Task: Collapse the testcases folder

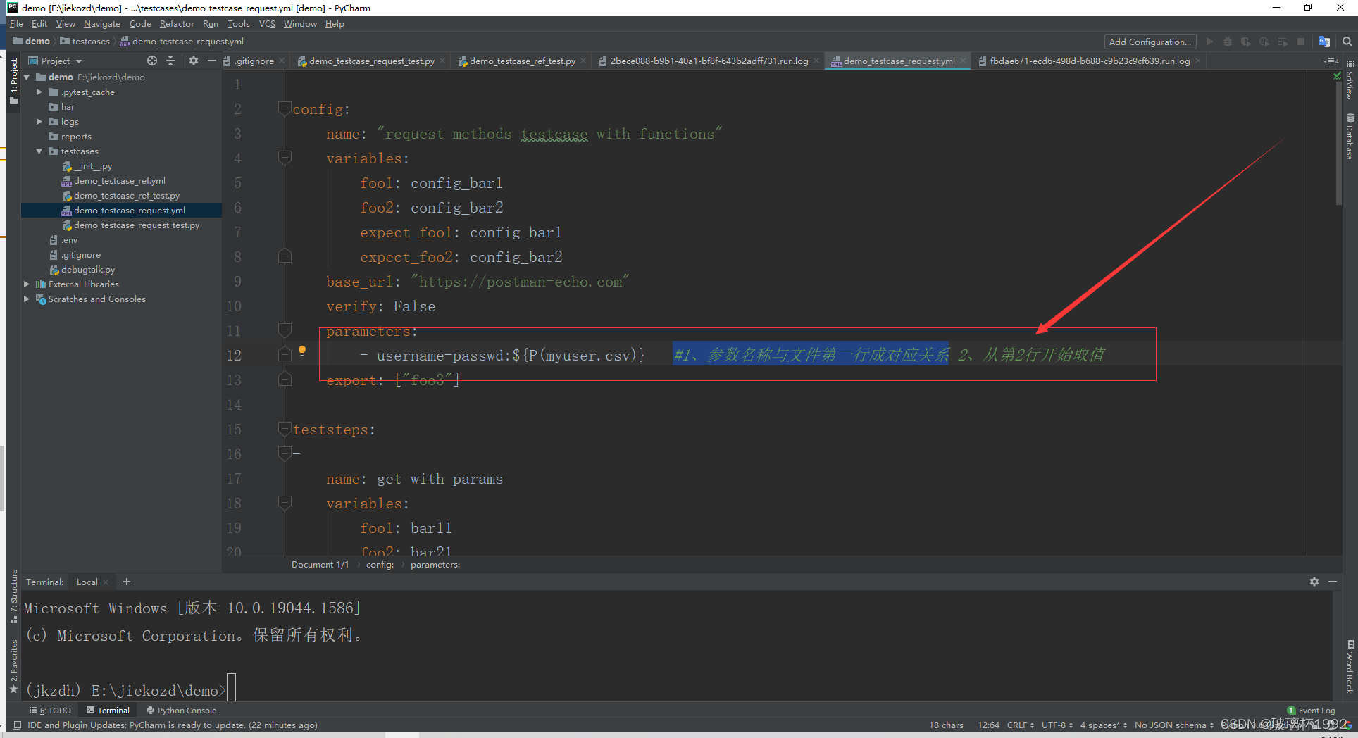Action: (x=39, y=151)
